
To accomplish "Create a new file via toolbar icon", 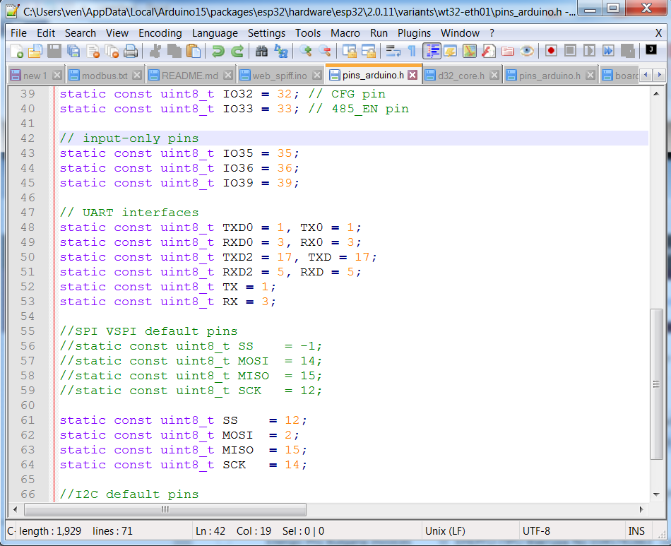I will tap(16, 51).
